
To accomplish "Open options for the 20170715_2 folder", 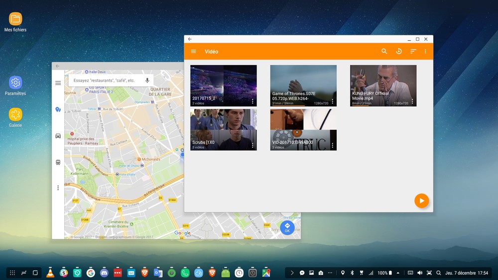I will 252,101.
